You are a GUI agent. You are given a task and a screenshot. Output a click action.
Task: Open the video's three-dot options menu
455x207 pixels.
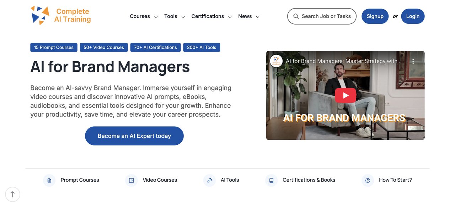(413, 61)
